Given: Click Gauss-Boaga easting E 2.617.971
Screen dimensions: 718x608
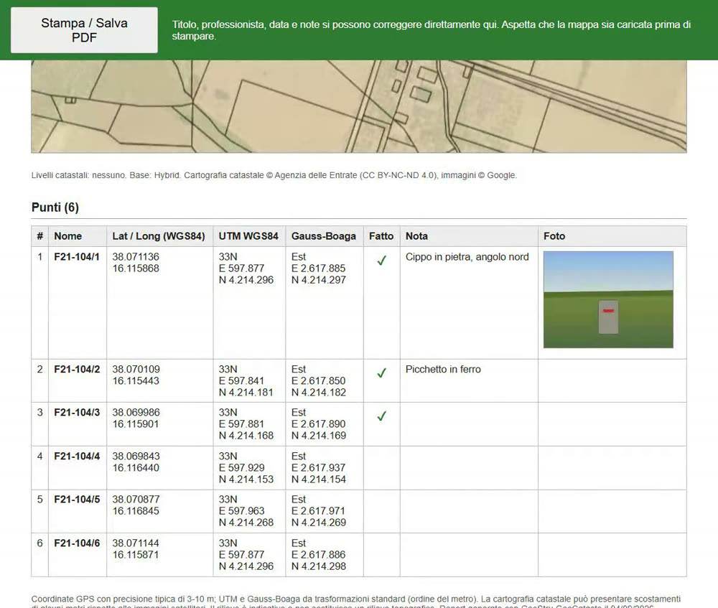Looking at the screenshot, I should tap(319, 511).
